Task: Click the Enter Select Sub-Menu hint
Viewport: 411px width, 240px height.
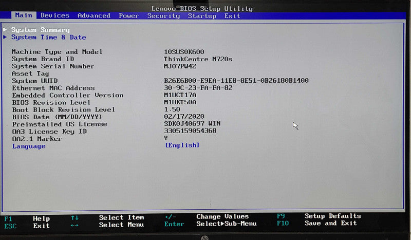Action: 211,224
